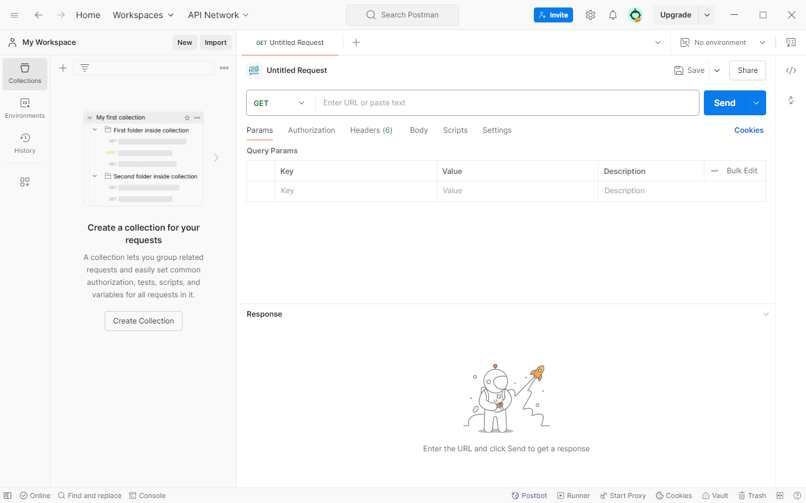Open the configure workspace sidebar grid icon
Viewport: 806px width, 503px height.
point(25,182)
